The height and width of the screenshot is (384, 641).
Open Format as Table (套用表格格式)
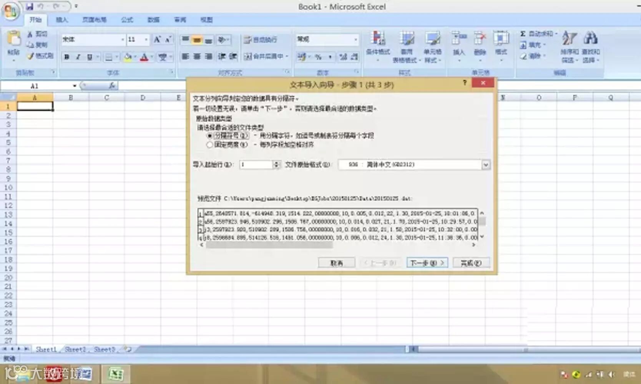(407, 47)
